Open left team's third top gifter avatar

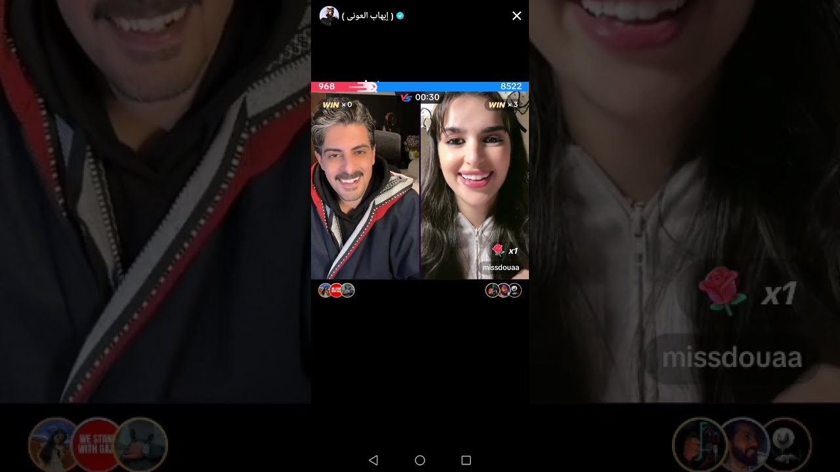point(348,290)
